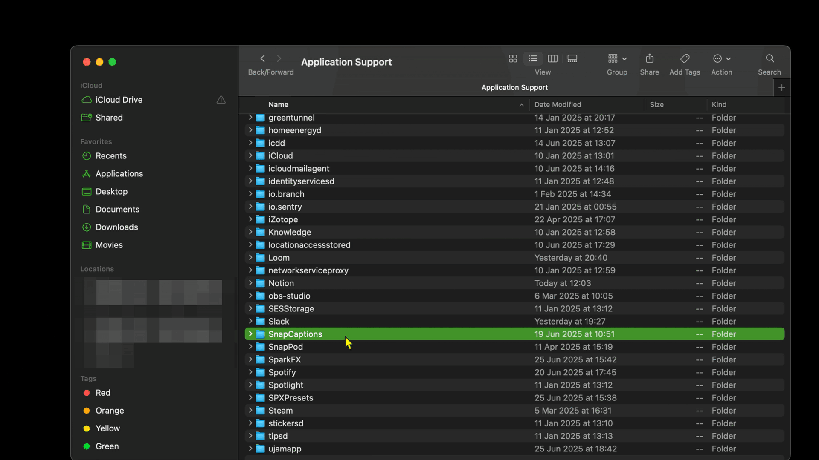Expand the Notion folder
The height and width of the screenshot is (460, 819).
coord(250,283)
